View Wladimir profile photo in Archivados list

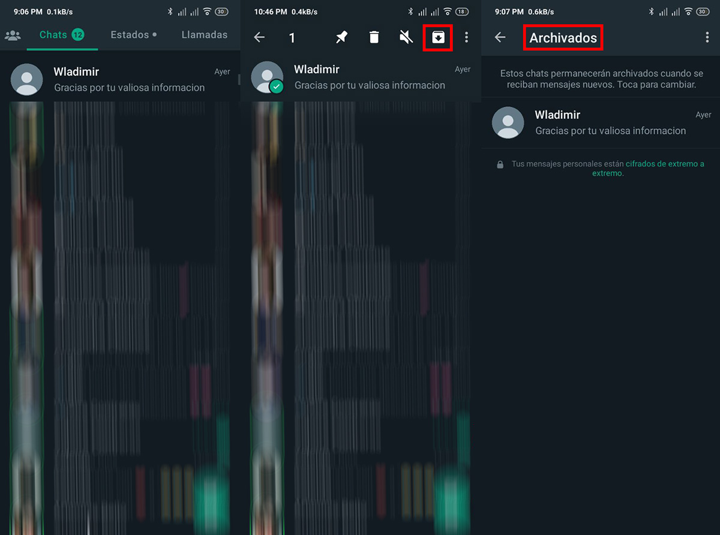[x=508, y=123]
